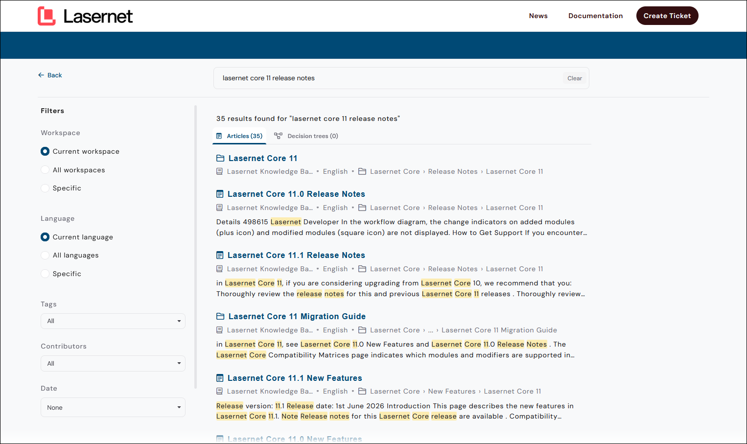
Task: Click 'New Features' breadcrumb in 11.1 New Features row
Action: 452,392
